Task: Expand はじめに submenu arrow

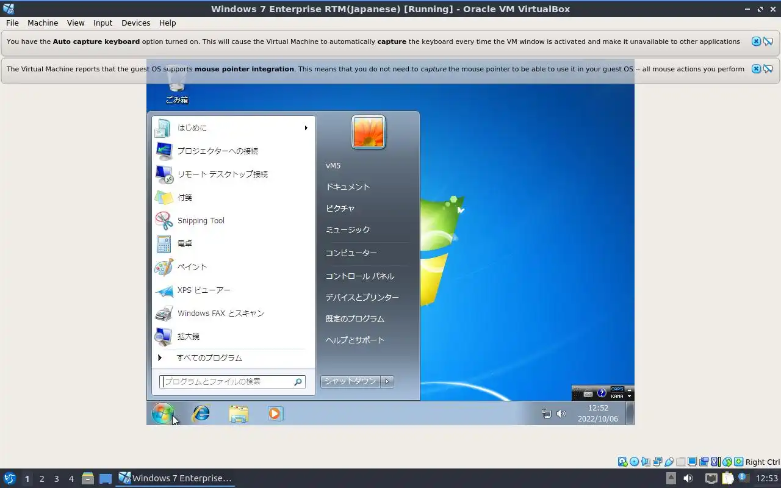Action: pyautogui.click(x=306, y=127)
